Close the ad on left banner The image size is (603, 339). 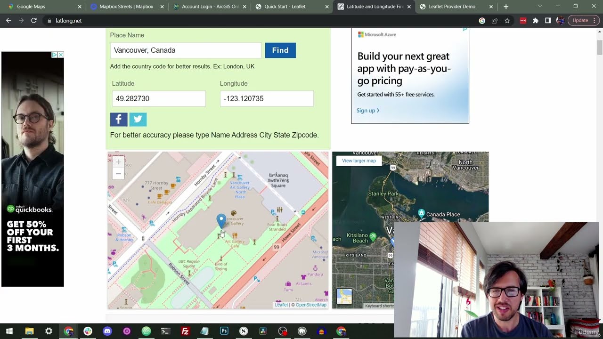(x=61, y=55)
